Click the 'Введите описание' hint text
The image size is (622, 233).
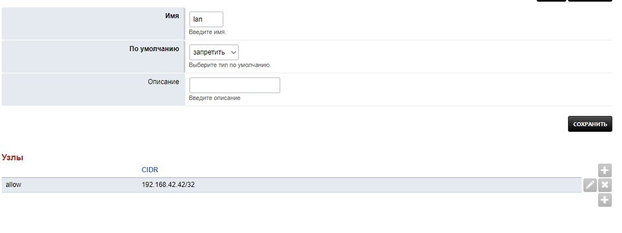pos(214,98)
